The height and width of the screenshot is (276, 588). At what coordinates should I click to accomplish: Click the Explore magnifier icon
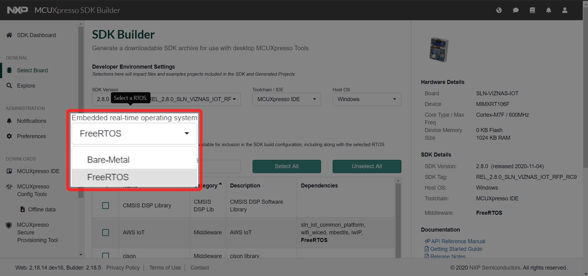(x=9, y=86)
